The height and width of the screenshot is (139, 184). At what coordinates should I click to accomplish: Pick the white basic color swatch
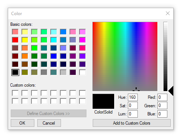coord(82,72)
